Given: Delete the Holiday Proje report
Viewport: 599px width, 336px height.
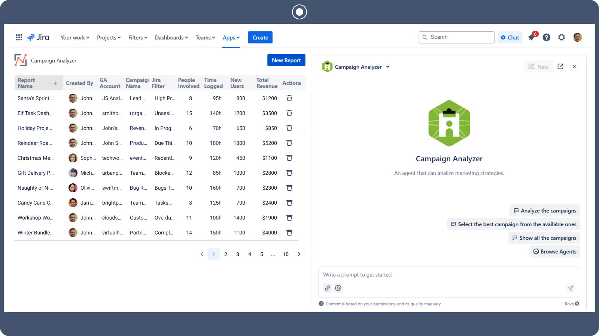Looking at the screenshot, I should (x=289, y=128).
